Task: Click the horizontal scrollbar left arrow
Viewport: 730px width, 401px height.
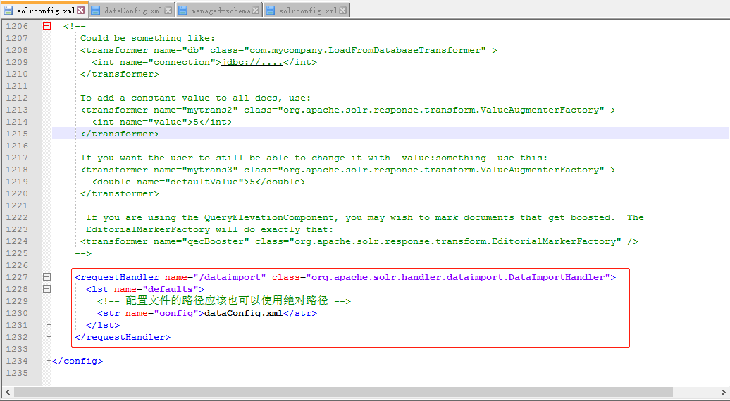Action: [6, 393]
